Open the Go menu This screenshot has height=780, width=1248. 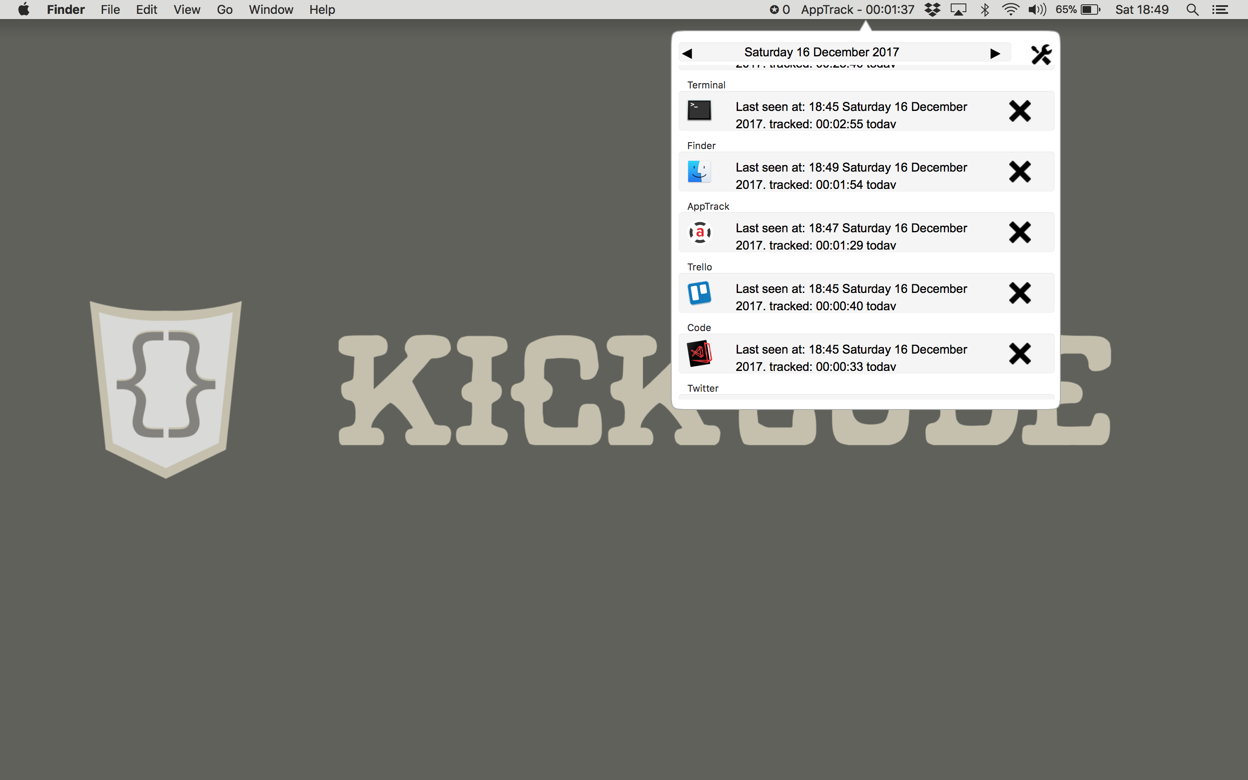click(224, 10)
